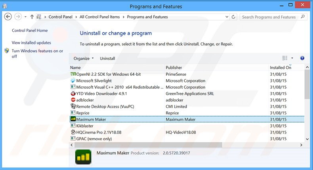Click the change view icon

click(284, 58)
